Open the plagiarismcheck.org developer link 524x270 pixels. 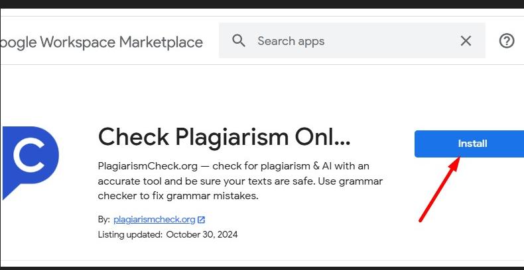tap(155, 220)
